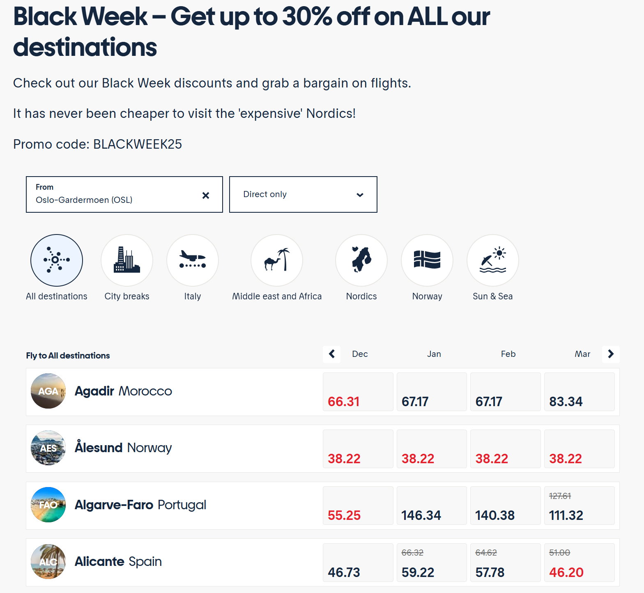Clear the Oslo-Gardermoen origin with X
The height and width of the screenshot is (593, 644).
point(206,195)
